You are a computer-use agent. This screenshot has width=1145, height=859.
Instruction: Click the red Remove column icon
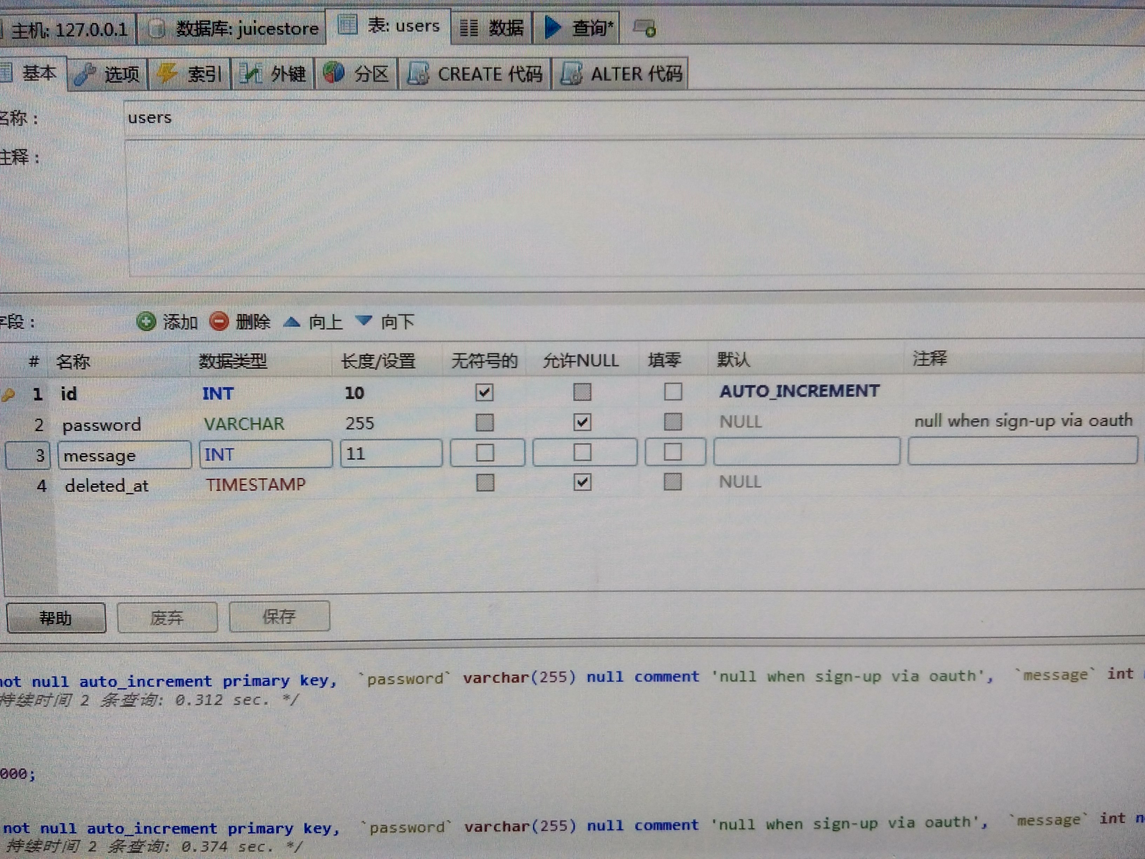tap(219, 321)
